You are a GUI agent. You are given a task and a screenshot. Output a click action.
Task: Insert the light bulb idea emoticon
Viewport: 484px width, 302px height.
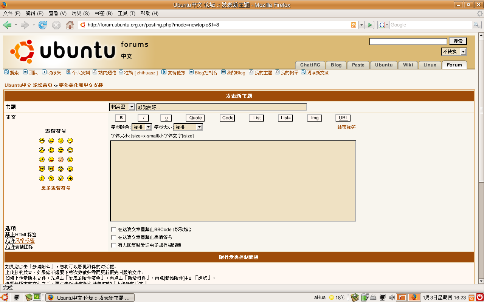(x=60, y=178)
